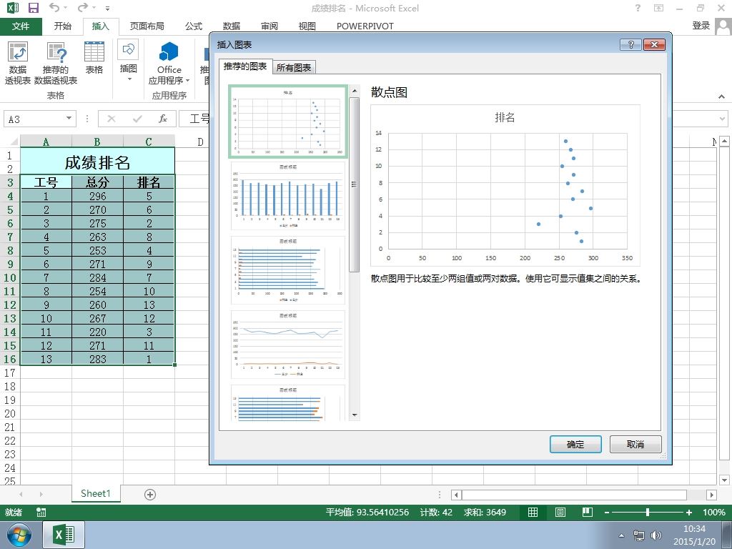Image resolution: width=732 pixels, height=549 pixels.
Task: Cancel the dialog with the 取消 button
Action: (635, 445)
